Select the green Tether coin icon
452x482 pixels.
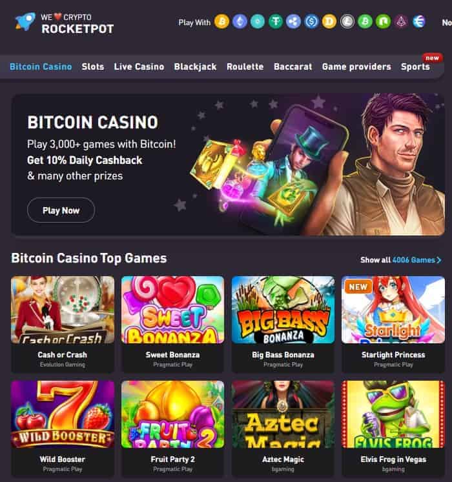[276, 21]
